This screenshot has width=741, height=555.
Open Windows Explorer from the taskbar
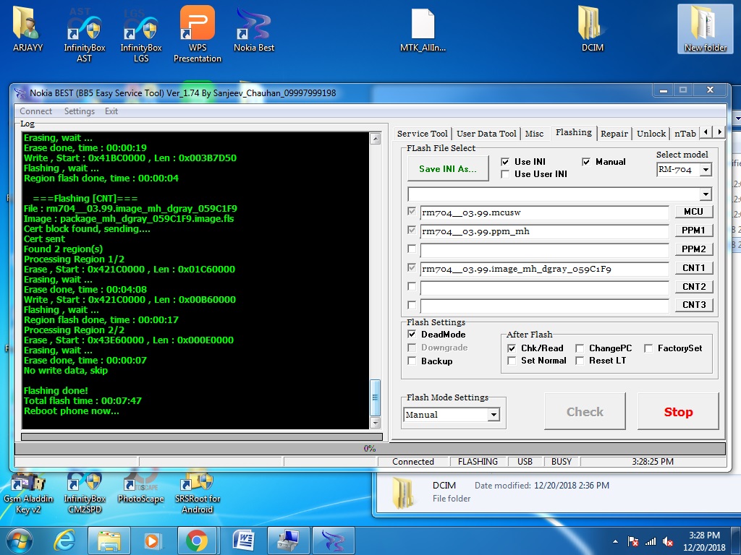tap(109, 541)
